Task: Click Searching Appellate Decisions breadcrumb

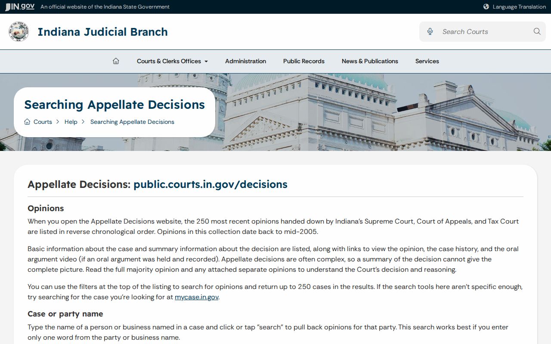Action: [132, 122]
